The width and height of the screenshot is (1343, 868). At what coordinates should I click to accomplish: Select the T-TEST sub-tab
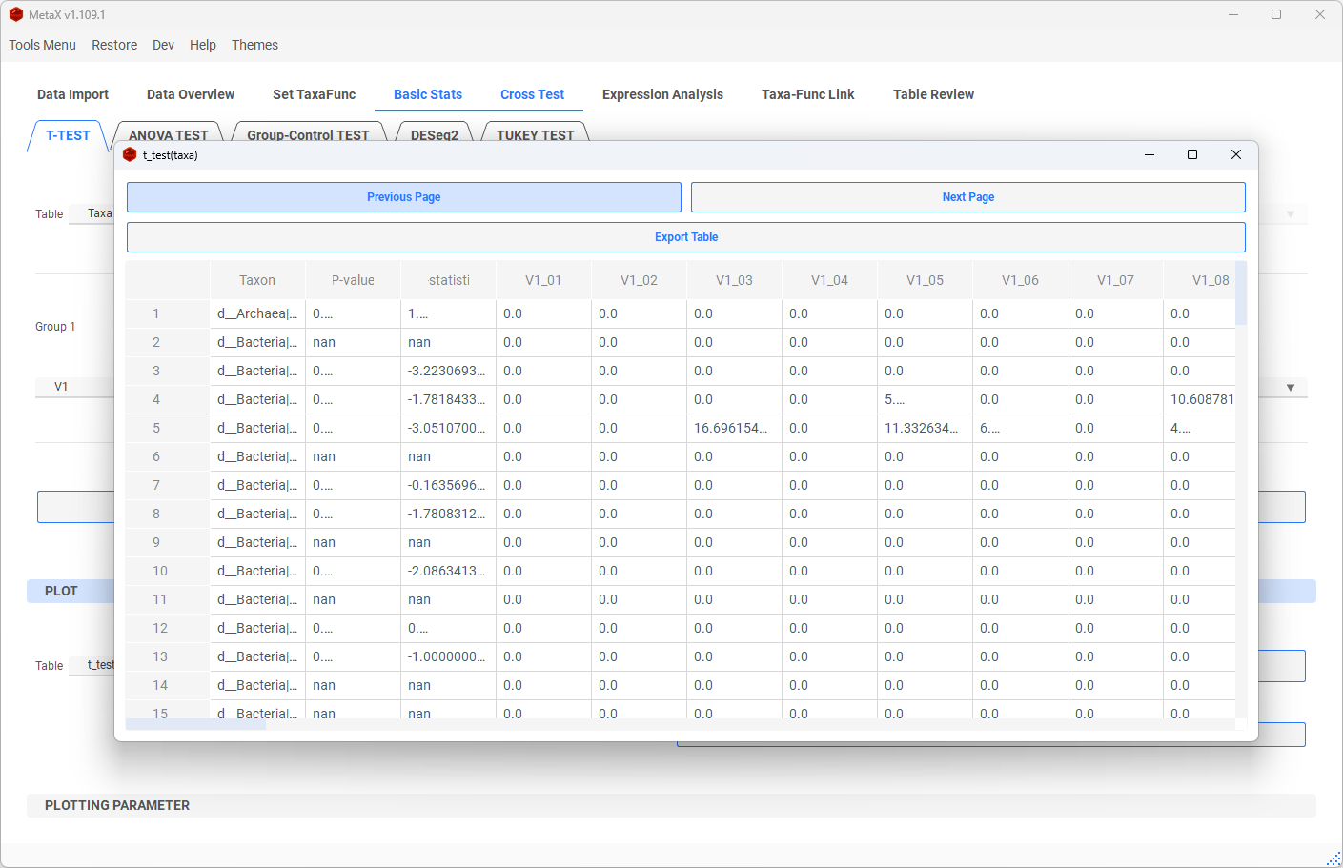pos(68,135)
